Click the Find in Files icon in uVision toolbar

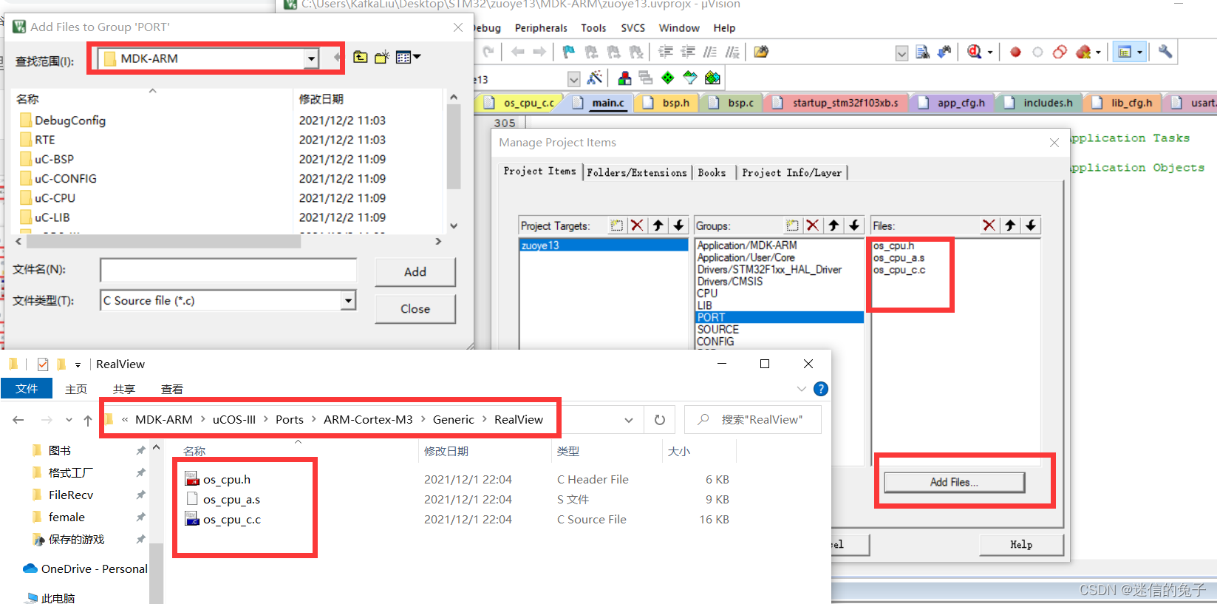coord(922,52)
